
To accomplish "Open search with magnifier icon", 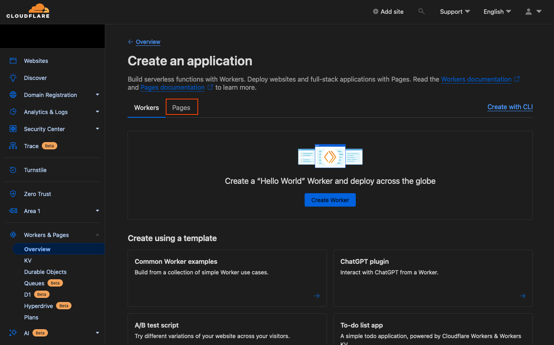I will pyautogui.click(x=422, y=11).
